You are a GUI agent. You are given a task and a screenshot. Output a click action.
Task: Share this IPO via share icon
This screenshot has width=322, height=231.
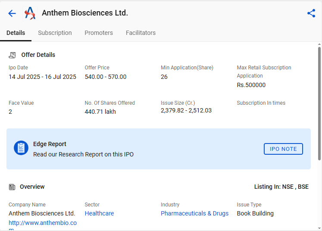pyautogui.click(x=311, y=13)
